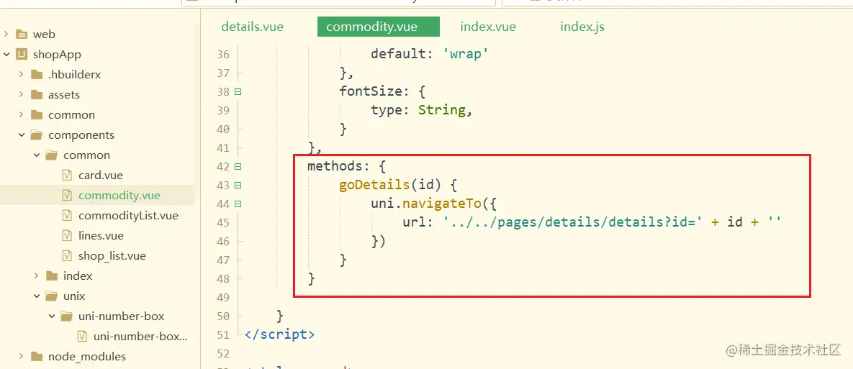This screenshot has width=853, height=369.
Task: Open the index.js tab
Action: click(582, 27)
